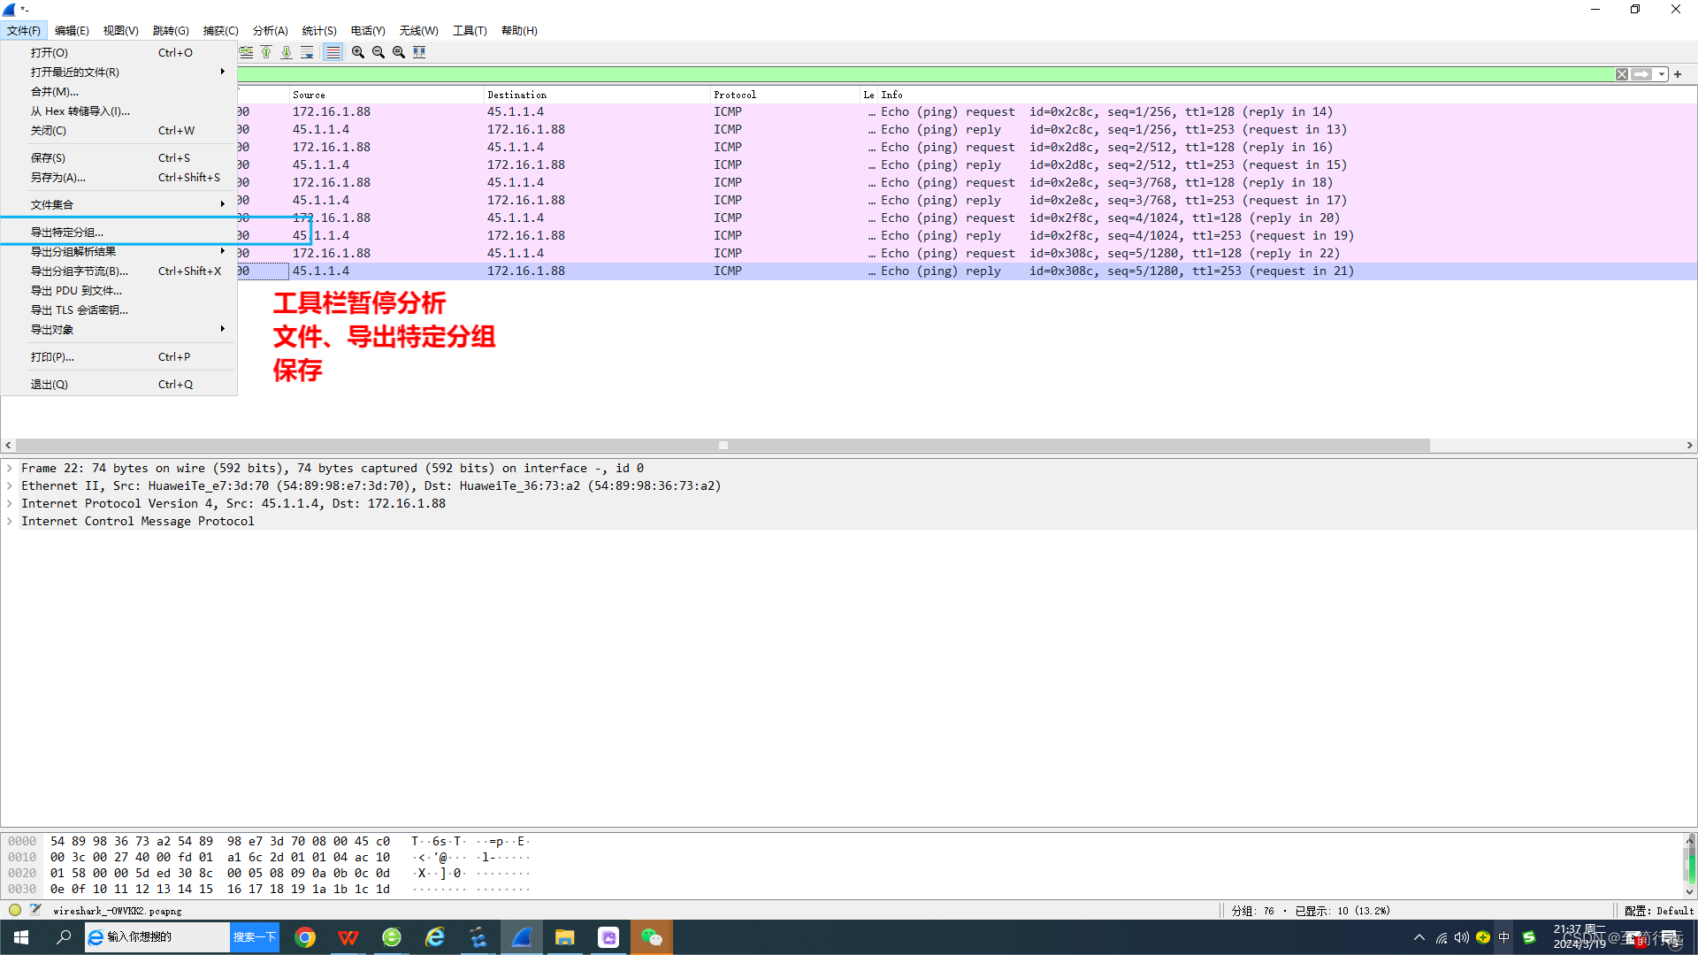Image resolution: width=1698 pixels, height=955 pixels.
Task: Open the Go (跳转) menu
Action: point(171,30)
